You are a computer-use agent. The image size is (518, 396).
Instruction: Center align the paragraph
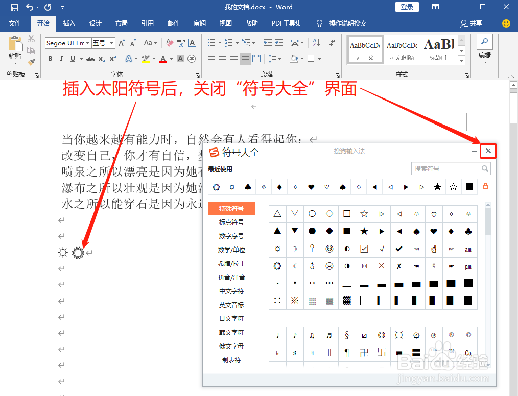coord(223,59)
